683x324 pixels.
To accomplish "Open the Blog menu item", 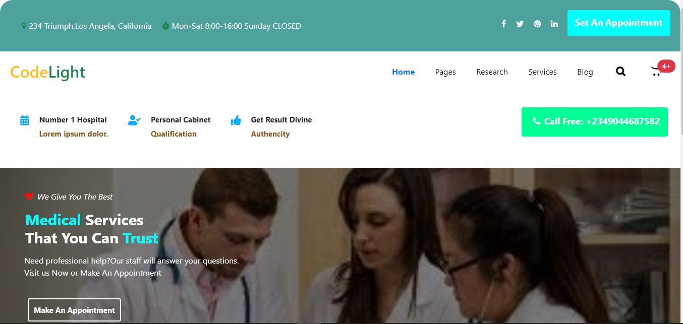I will 585,72.
